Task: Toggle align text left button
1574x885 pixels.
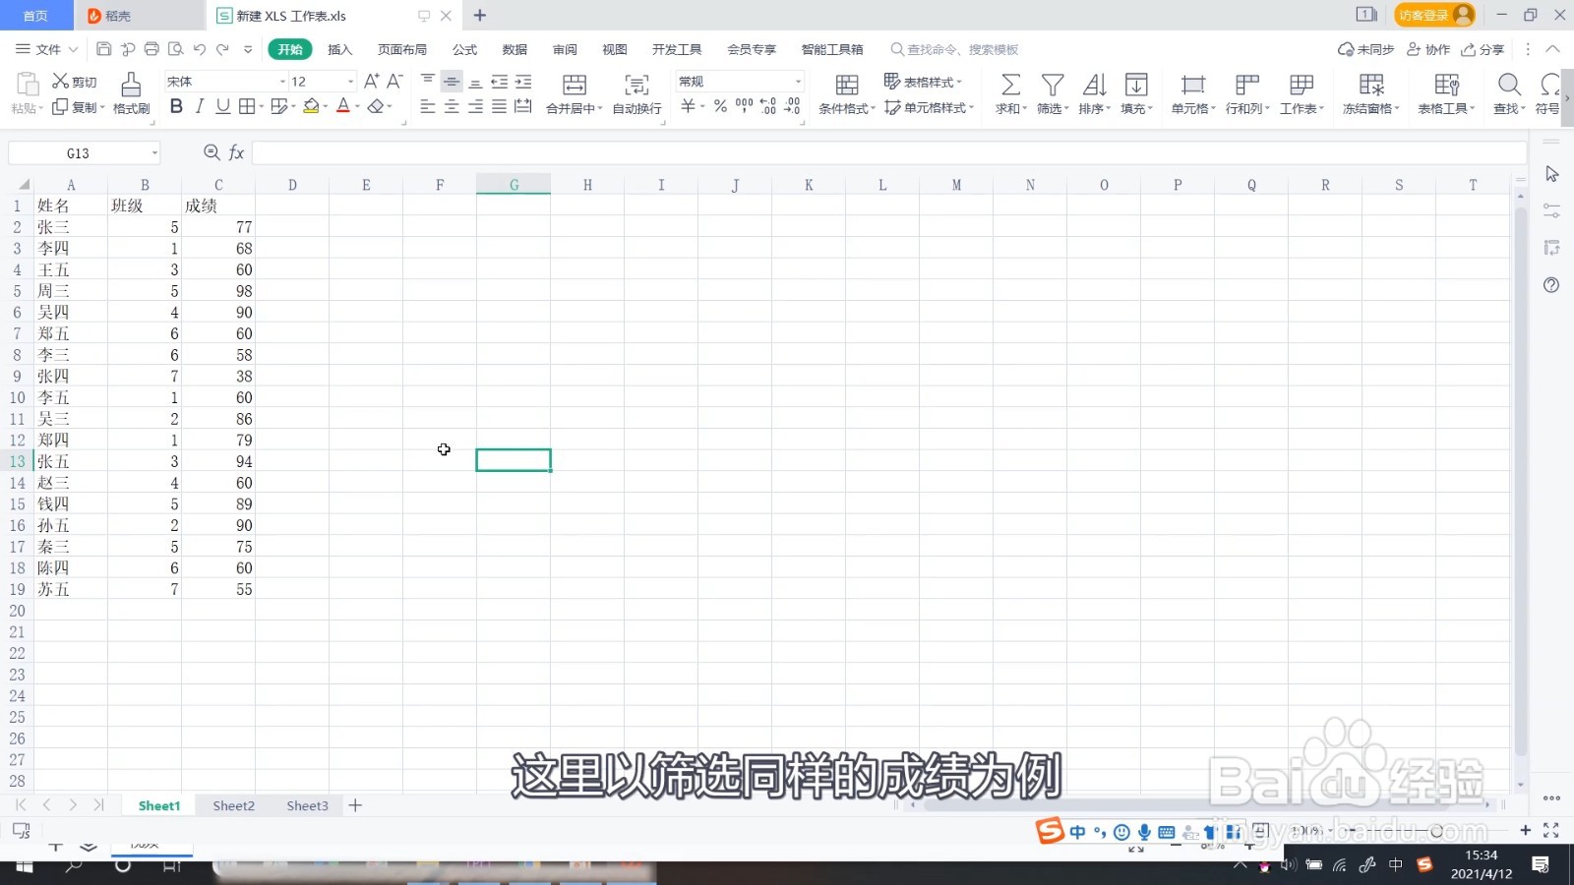Action: pyautogui.click(x=428, y=106)
